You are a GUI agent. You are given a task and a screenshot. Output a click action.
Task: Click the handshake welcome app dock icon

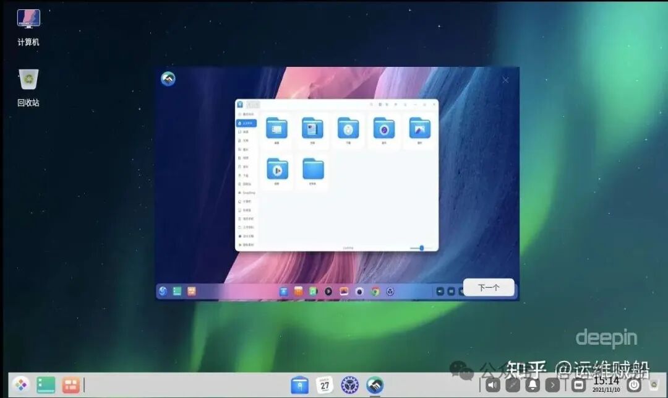pyautogui.click(x=375, y=385)
